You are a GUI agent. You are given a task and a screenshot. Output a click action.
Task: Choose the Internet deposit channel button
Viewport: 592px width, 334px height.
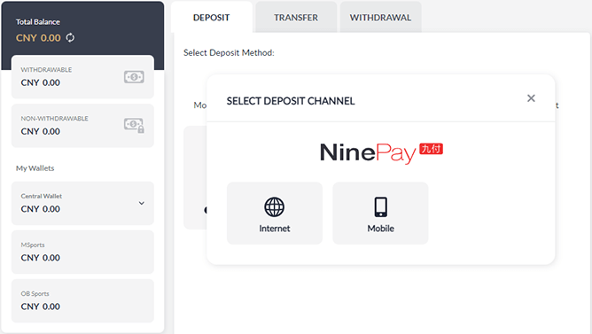275,214
